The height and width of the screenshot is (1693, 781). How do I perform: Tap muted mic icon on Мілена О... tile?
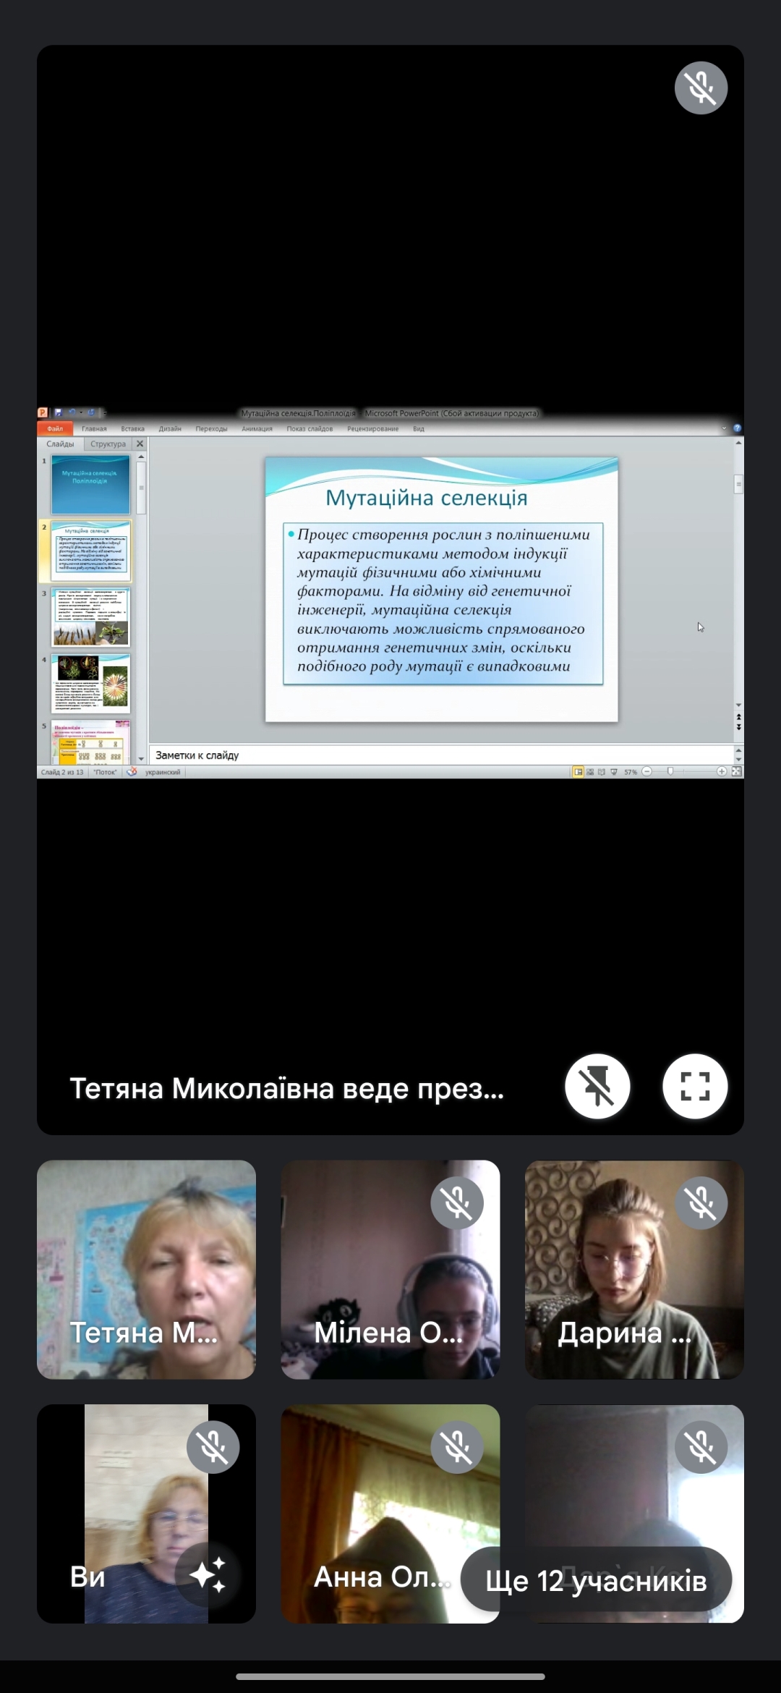pos(457,1202)
